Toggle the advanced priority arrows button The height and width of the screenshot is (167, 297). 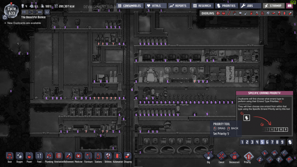coord(290,142)
